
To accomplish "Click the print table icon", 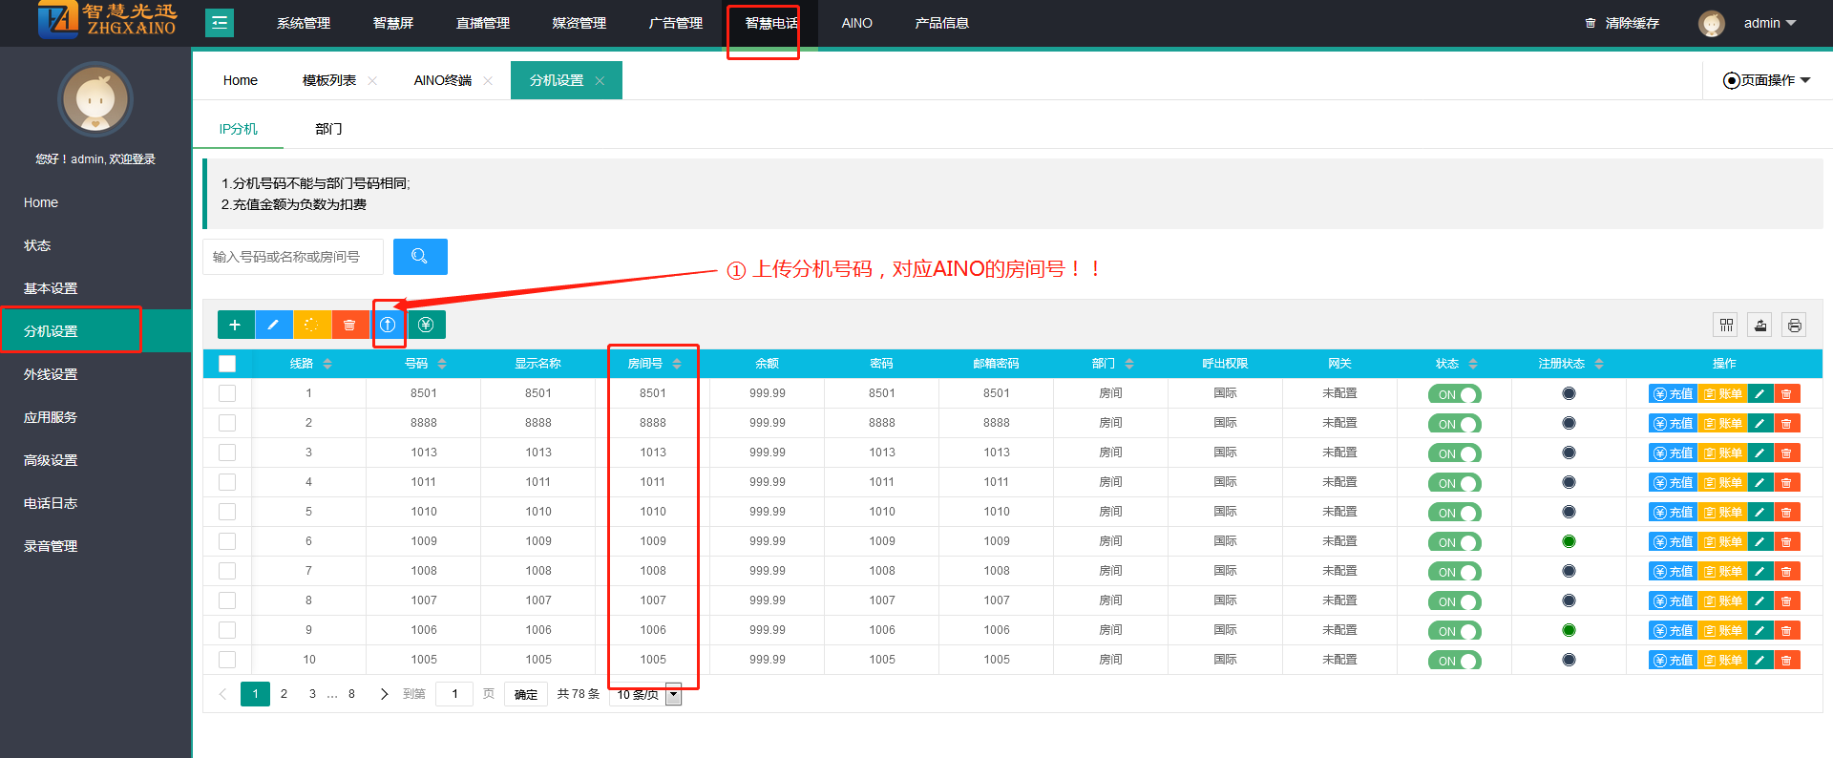I will click(x=1795, y=326).
